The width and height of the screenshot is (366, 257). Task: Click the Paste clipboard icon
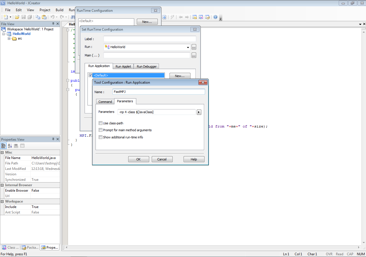click(x=44, y=17)
